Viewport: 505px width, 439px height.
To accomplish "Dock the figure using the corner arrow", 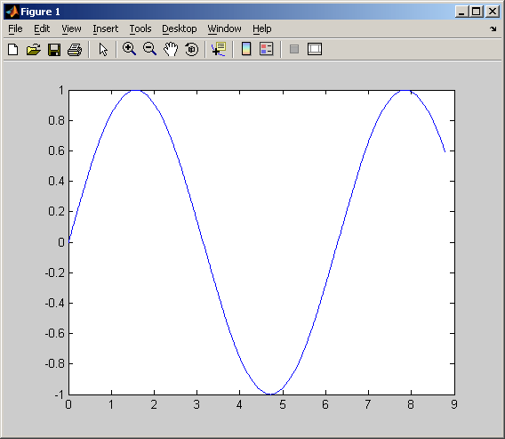I will click(493, 29).
